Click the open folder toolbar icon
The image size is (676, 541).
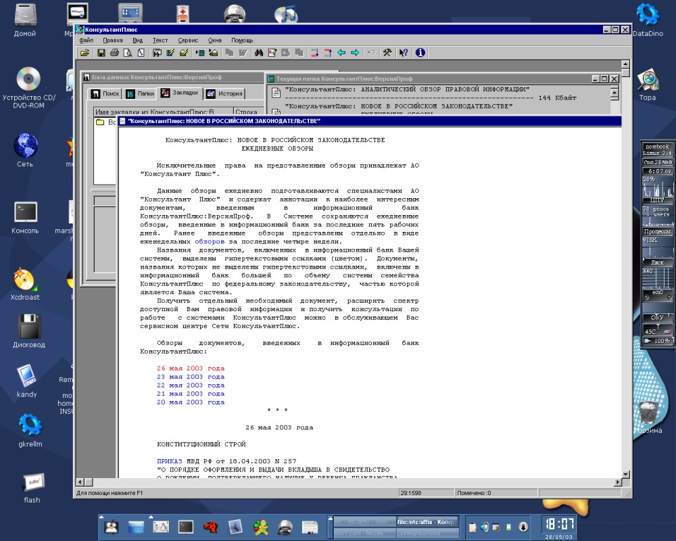85,53
